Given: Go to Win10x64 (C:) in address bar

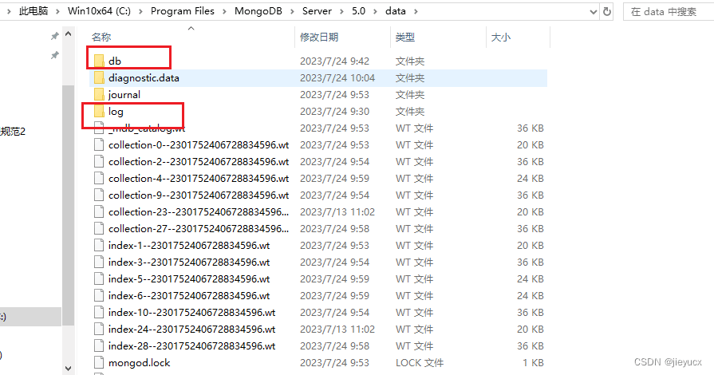Looking at the screenshot, I should click(100, 12).
